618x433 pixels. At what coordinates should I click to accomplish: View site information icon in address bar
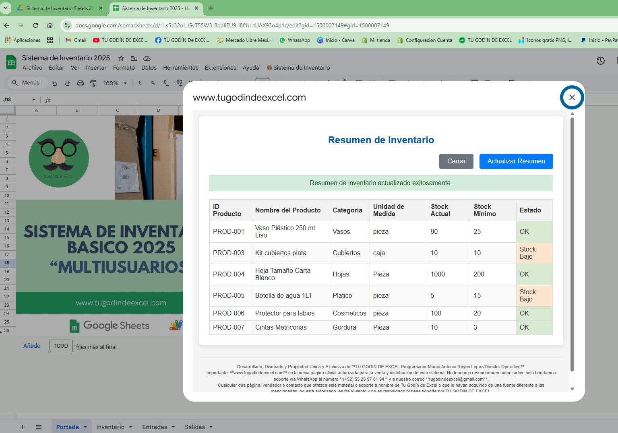67,25
